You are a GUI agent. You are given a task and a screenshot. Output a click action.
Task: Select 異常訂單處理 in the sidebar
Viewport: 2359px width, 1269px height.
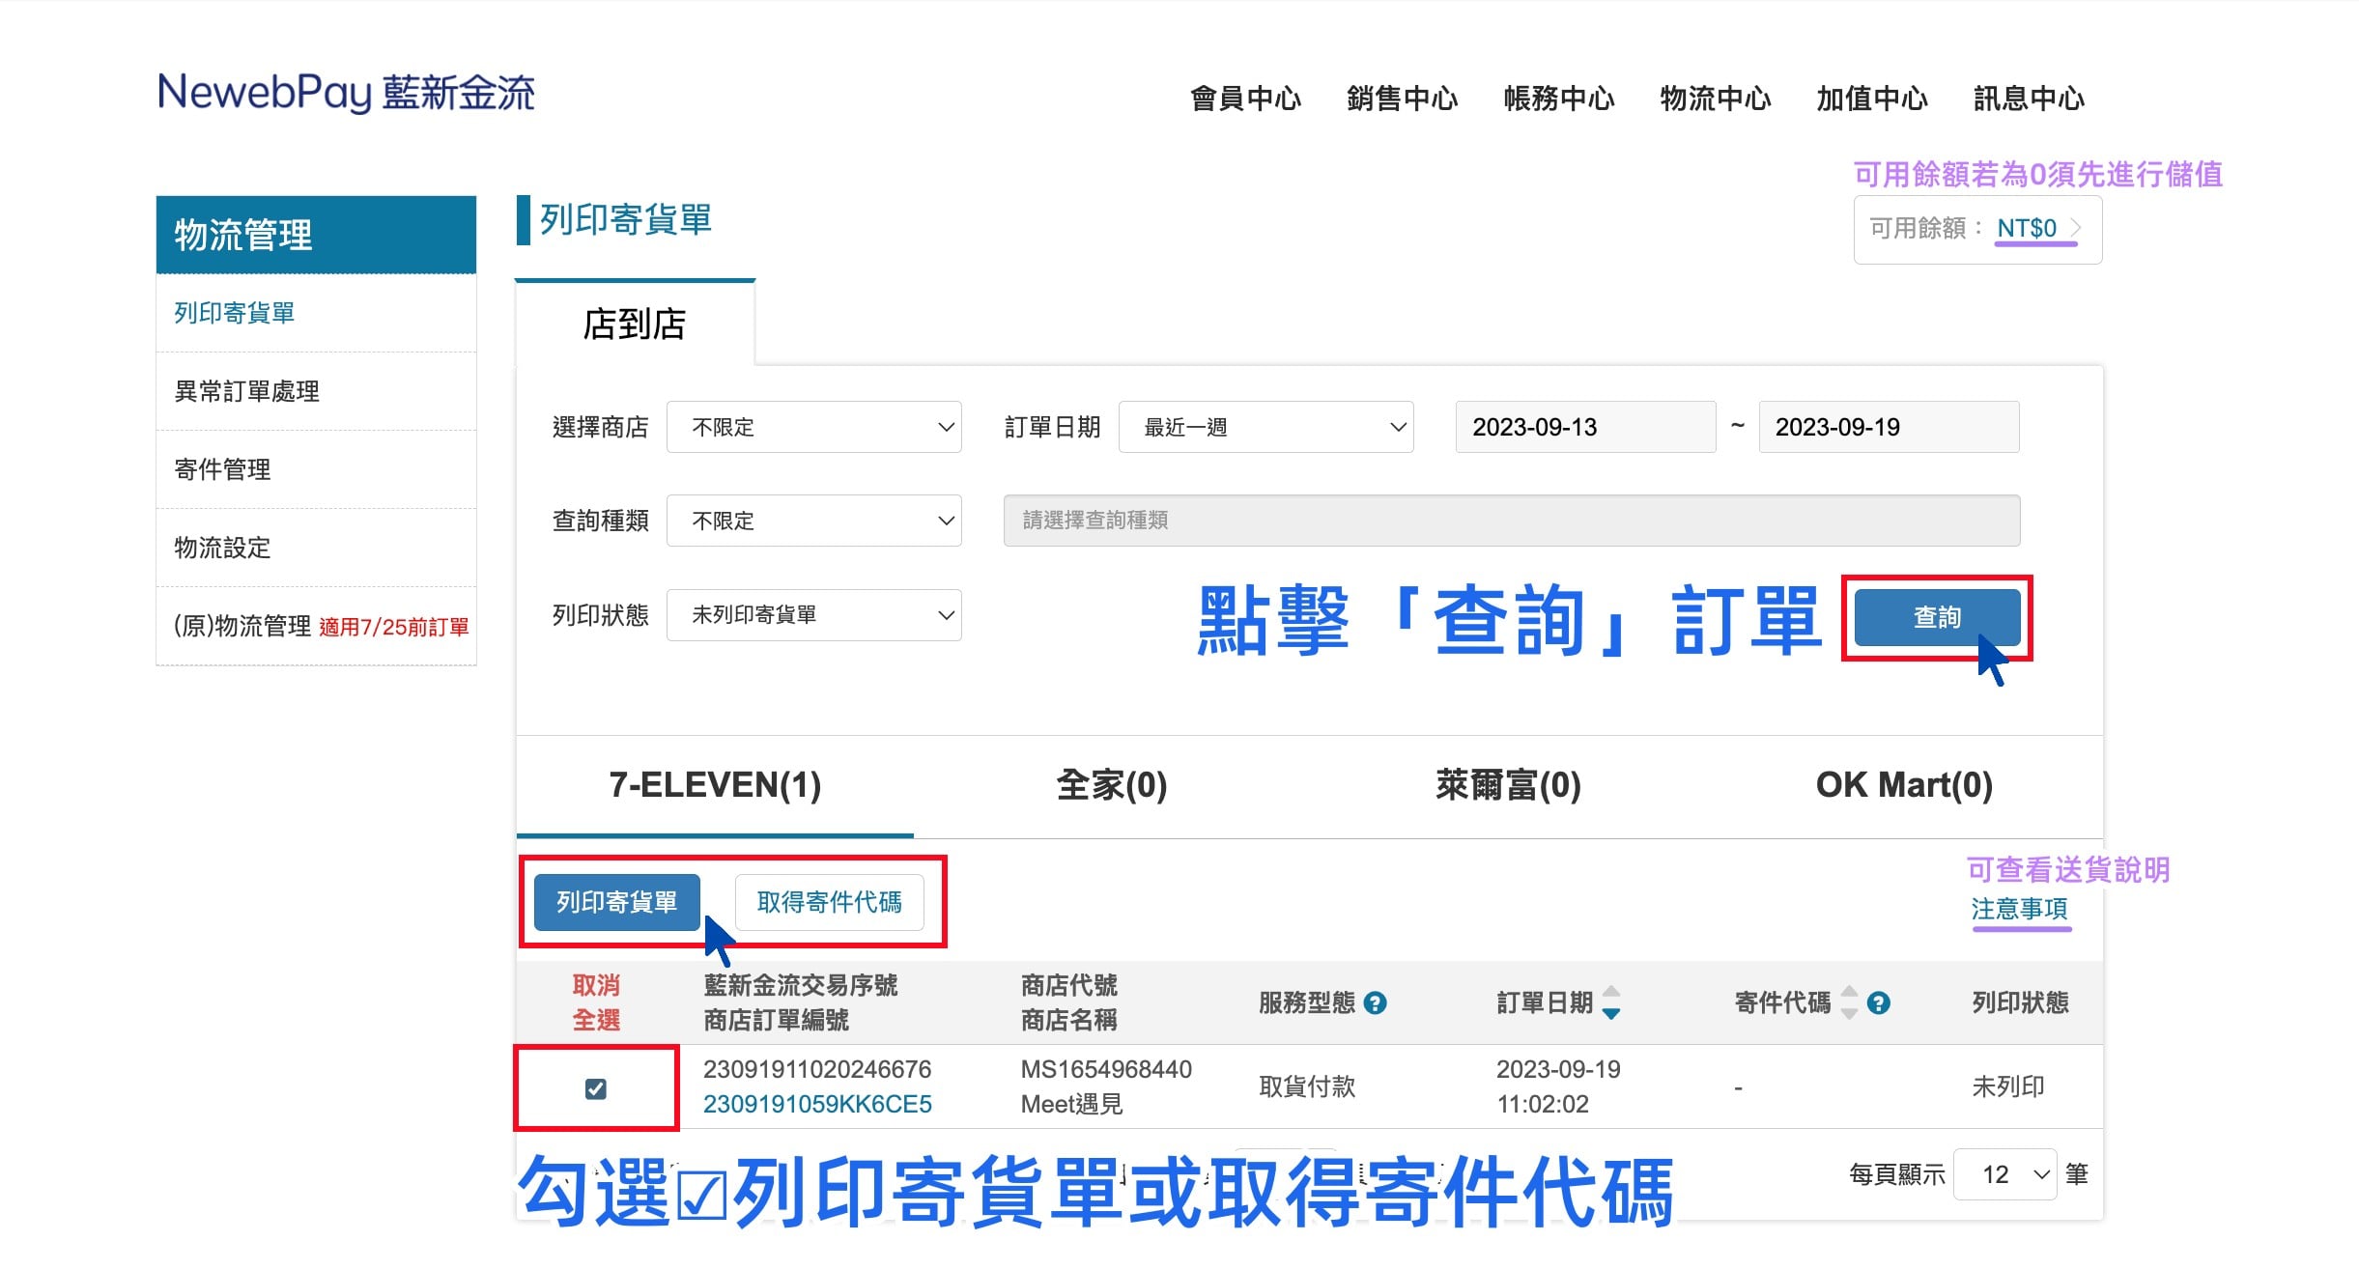pos(317,391)
